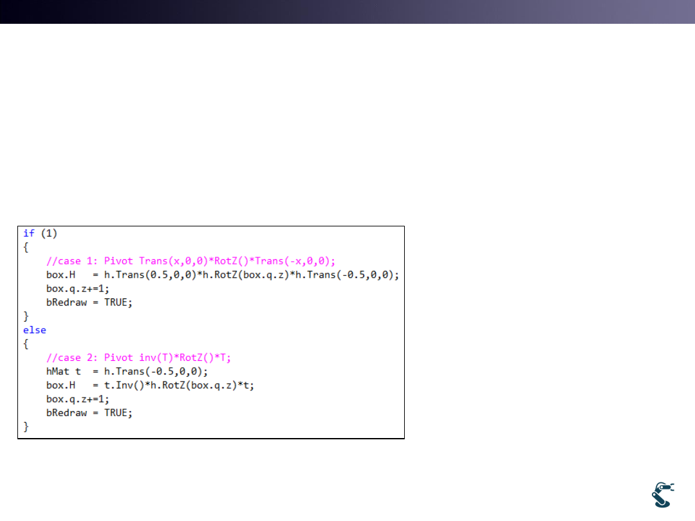This screenshot has width=695, height=521.
Task: Click the 'if (1)' statement
Action: click(x=40, y=233)
